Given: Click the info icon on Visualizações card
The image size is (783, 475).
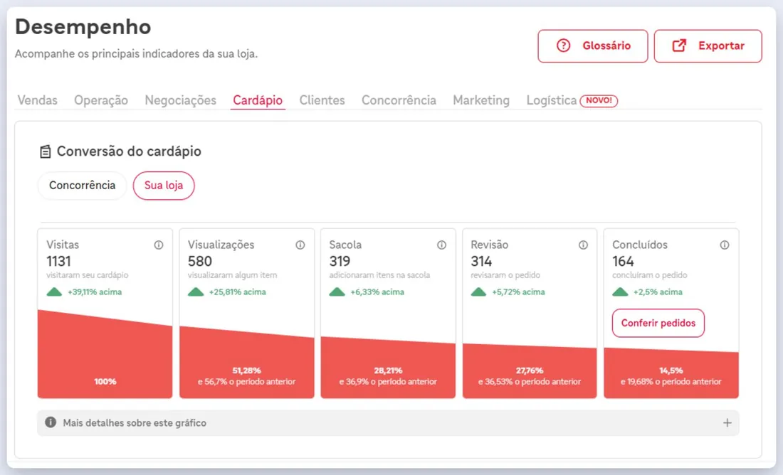Looking at the screenshot, I should coord(300,245).
